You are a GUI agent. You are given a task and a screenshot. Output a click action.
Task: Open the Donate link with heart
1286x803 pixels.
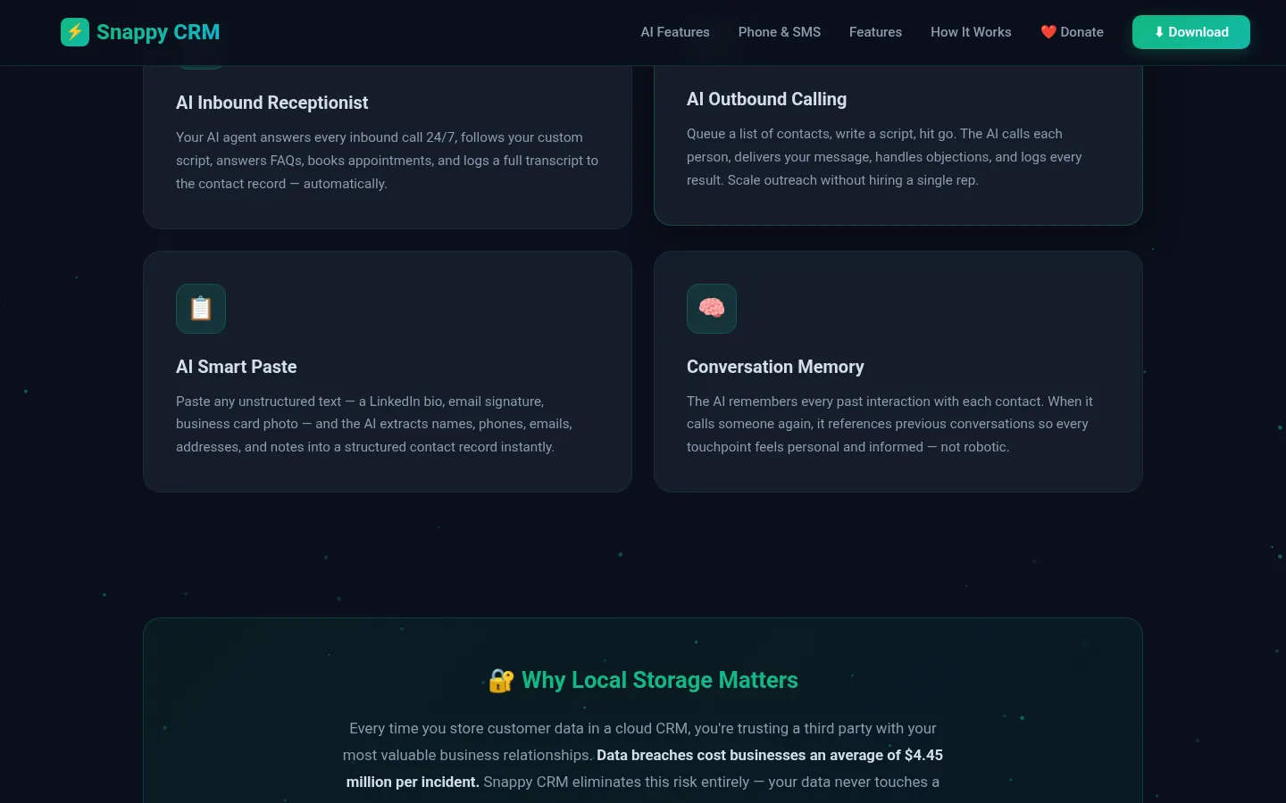(x=1072, y=32)
